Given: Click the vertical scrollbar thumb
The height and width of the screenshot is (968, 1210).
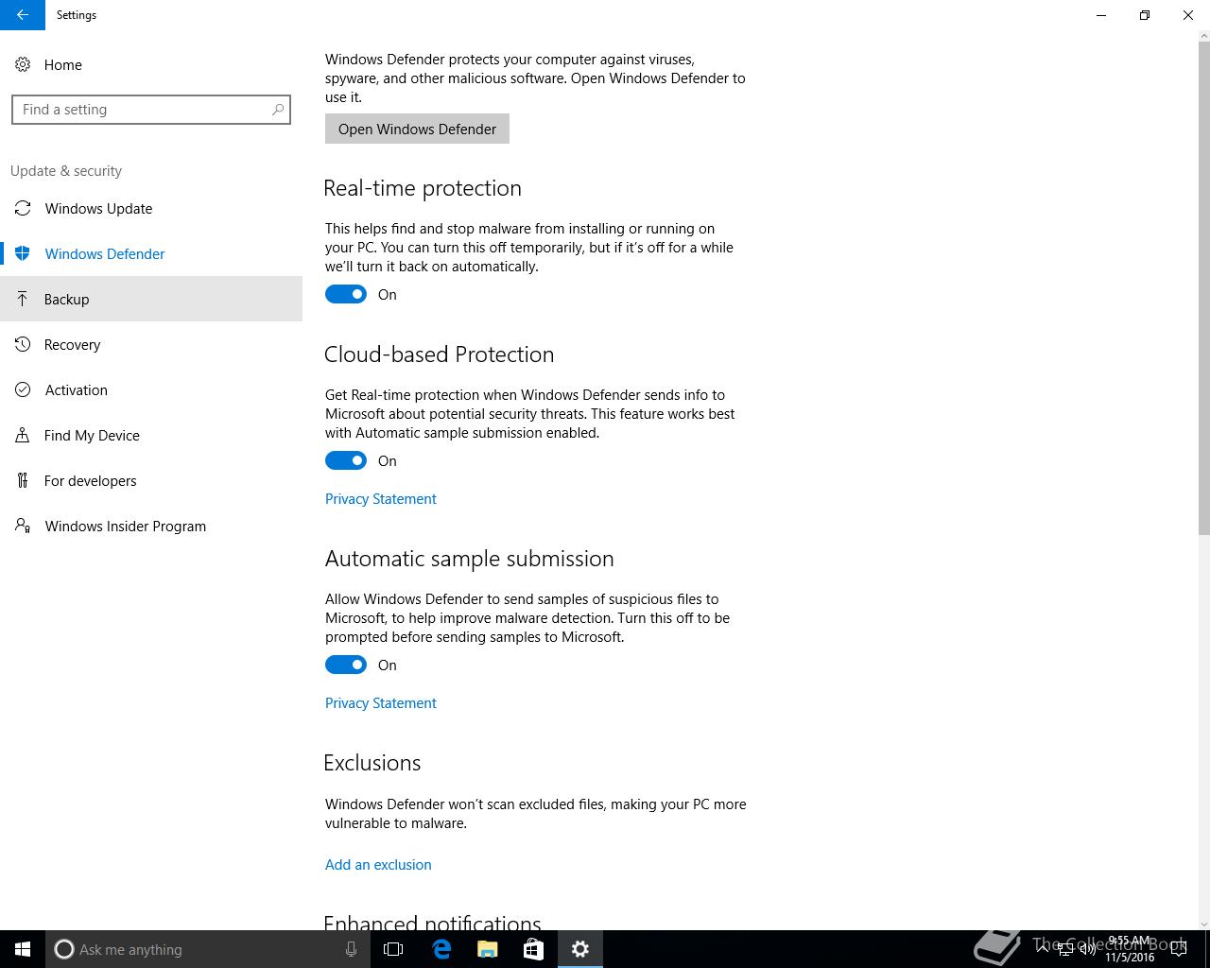Looking at the screenshot, I should [1203, 288].
